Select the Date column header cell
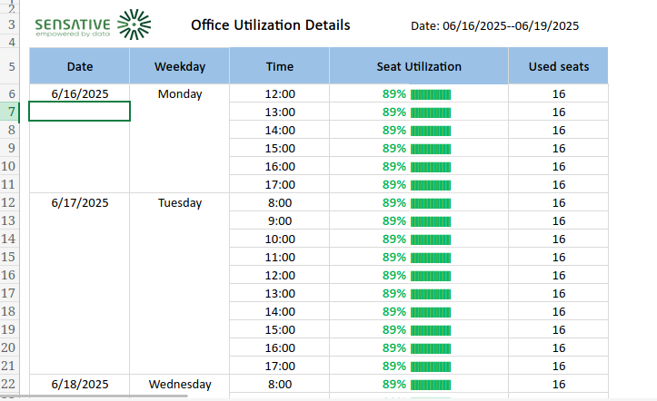Image resolution: width=657 pixels, height=401 pixels. point(79,66)
